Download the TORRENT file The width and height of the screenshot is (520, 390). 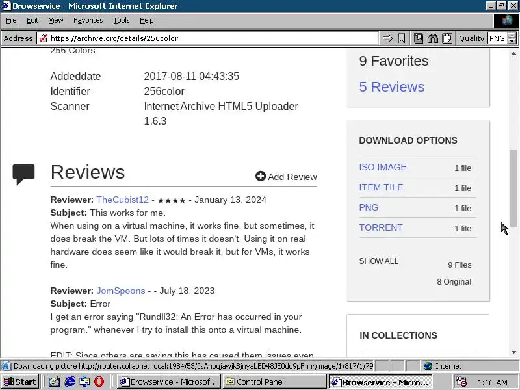381,228
